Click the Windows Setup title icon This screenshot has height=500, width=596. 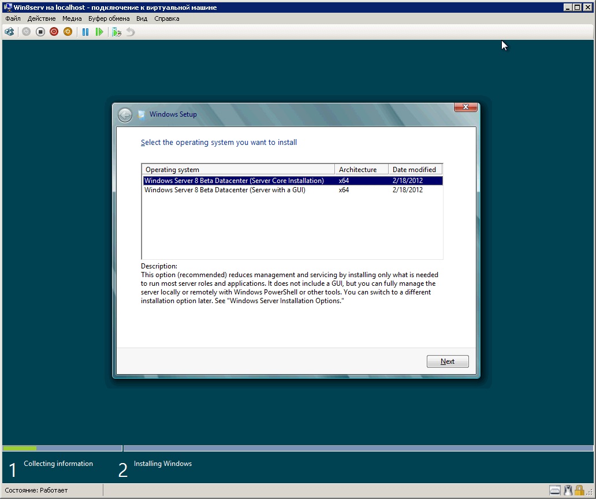point(141,114)
